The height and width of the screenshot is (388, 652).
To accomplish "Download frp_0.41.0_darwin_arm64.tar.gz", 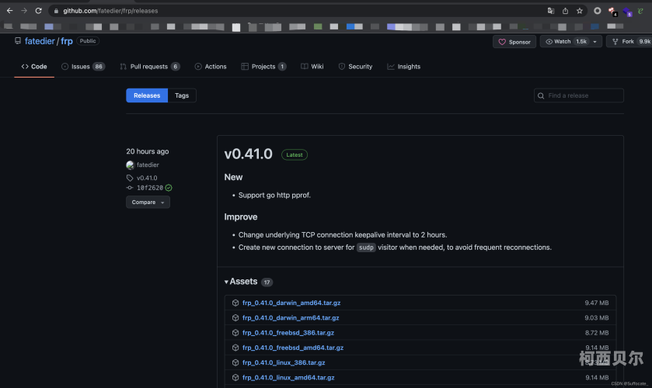I will point(291,318).
